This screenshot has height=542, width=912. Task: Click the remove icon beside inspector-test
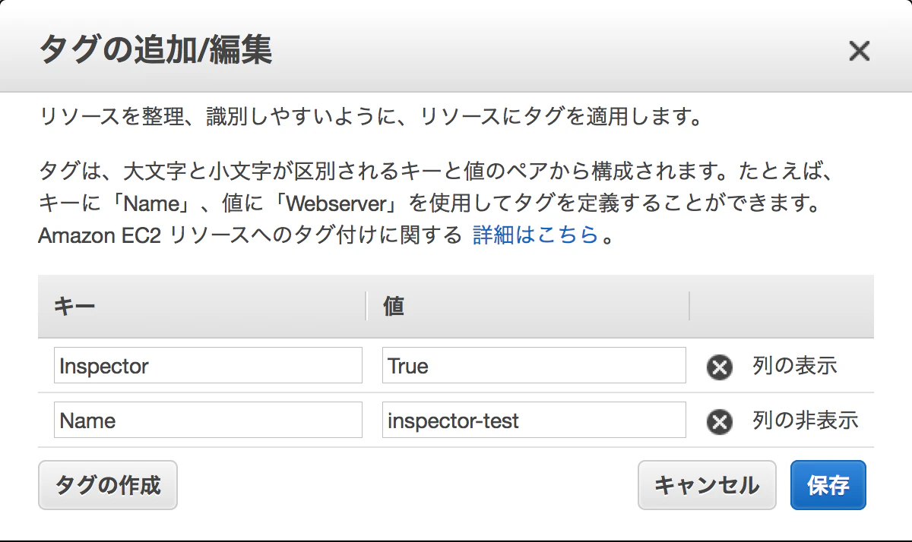(x=718, y=420)
